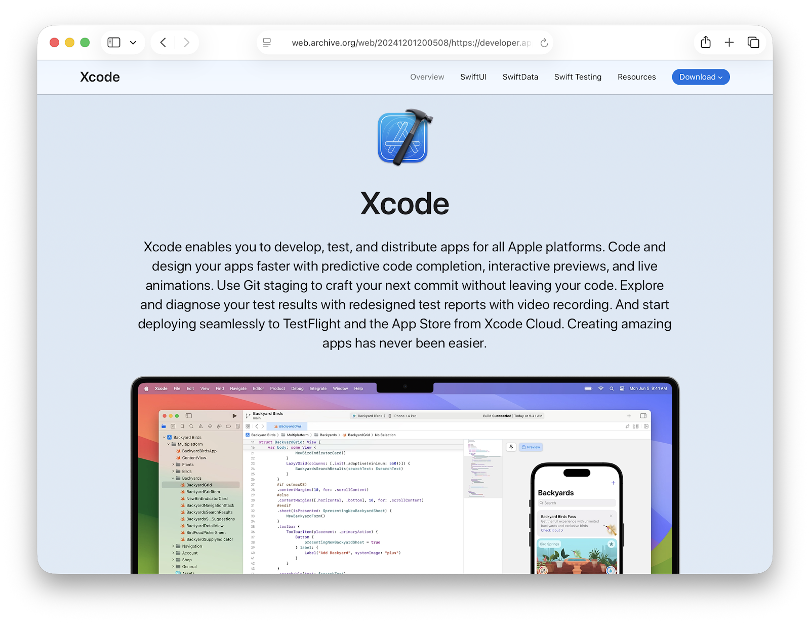810x623 pixels.
Task: Expand the Birds folder
Action: tap(173, 472)
